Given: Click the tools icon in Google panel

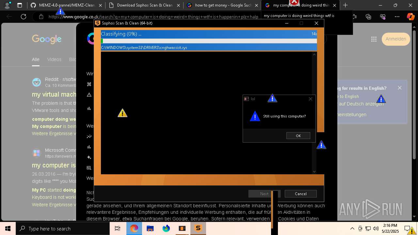Looking at the screenshot, I should pos(89,84).
